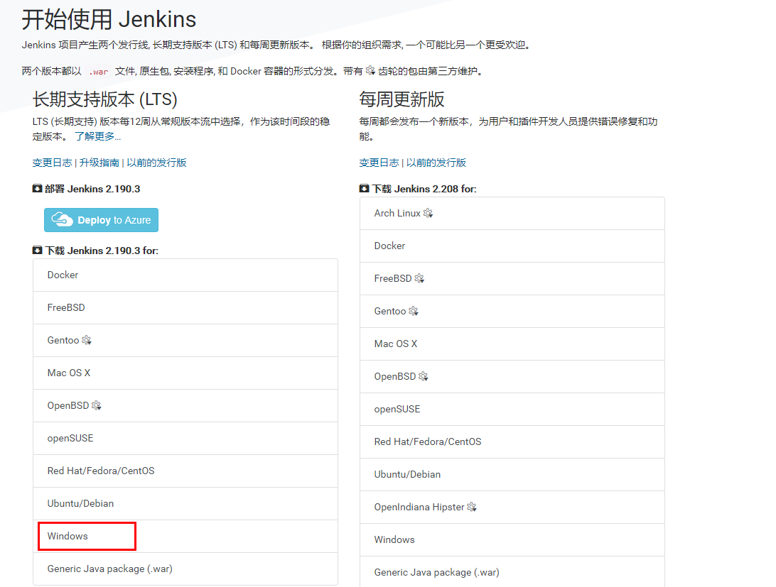This screenshot has width=776, height=587.
Task: Select Red Hat/Fedora/CentOS in the LTS list
Action: click(185, 471)
